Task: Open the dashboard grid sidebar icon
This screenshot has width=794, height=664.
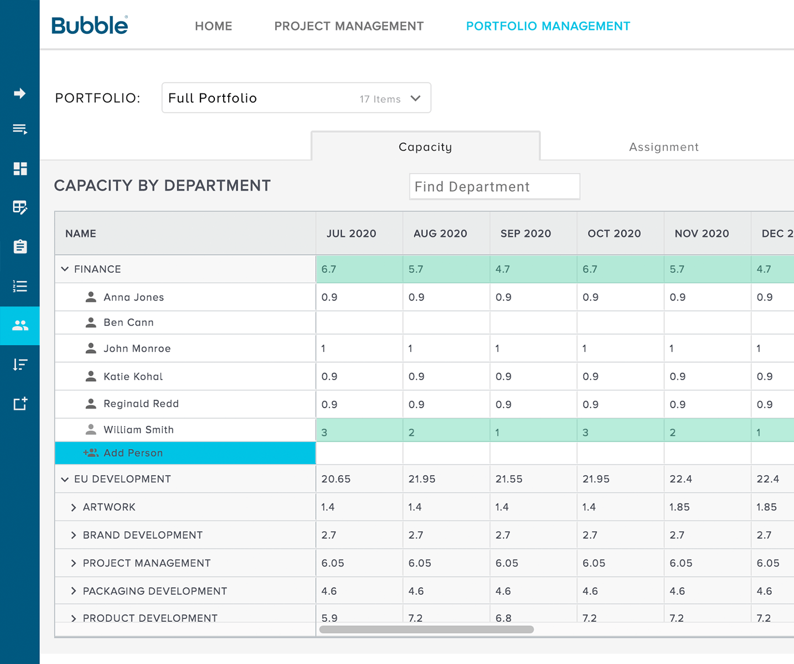Action: [20, 169]
